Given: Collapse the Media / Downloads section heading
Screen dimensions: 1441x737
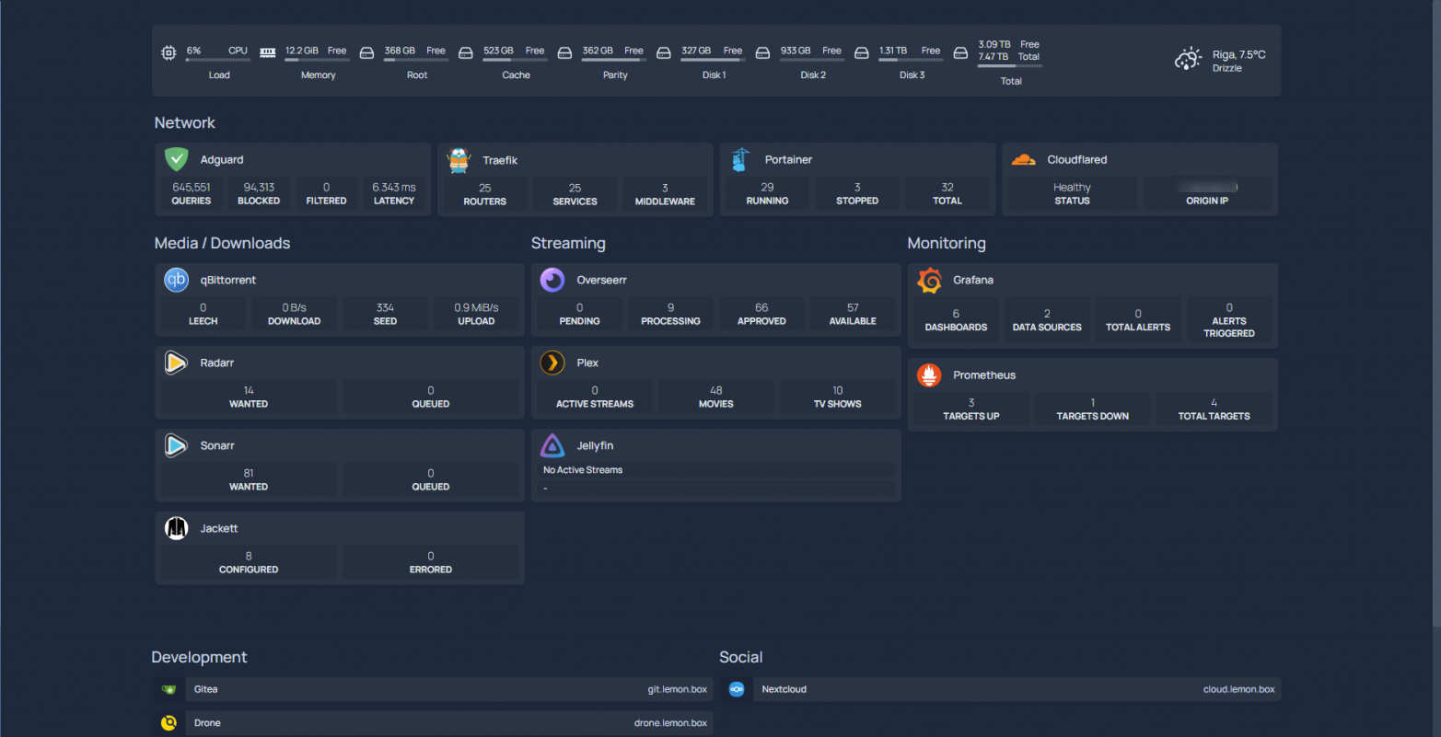Looking at the screenshot, I should point(222,244).
